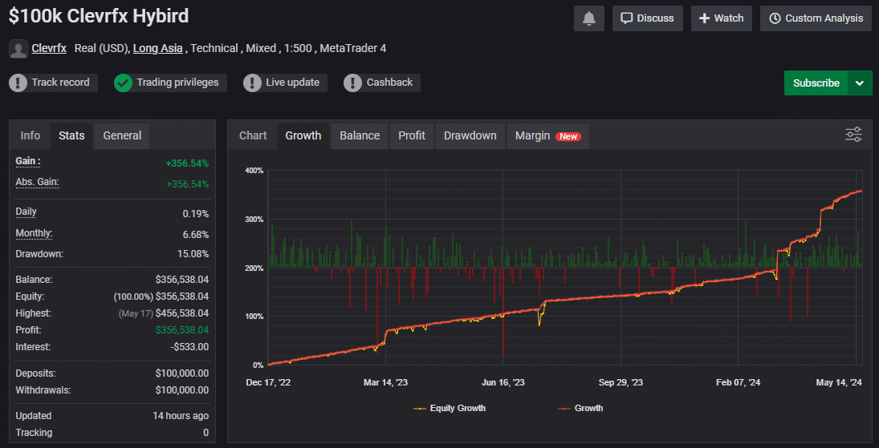Screen dimensions: 879x448
Task: Click the Monthly 6.68% value
Action: [x=196, y=235]
